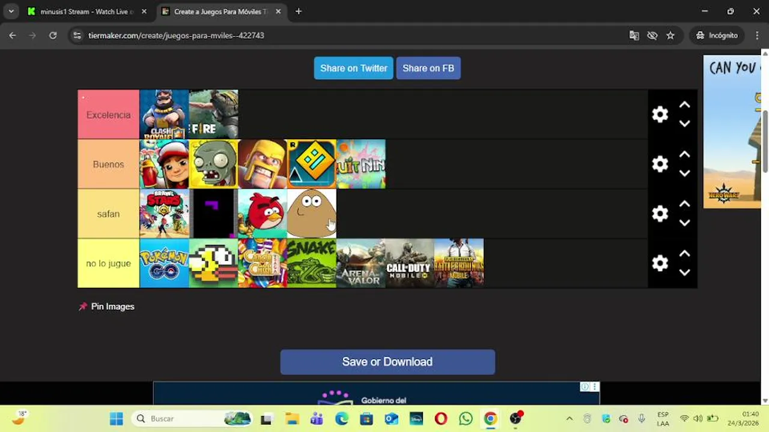Close the Juegos Para Móviles tab

pos(277,11)
